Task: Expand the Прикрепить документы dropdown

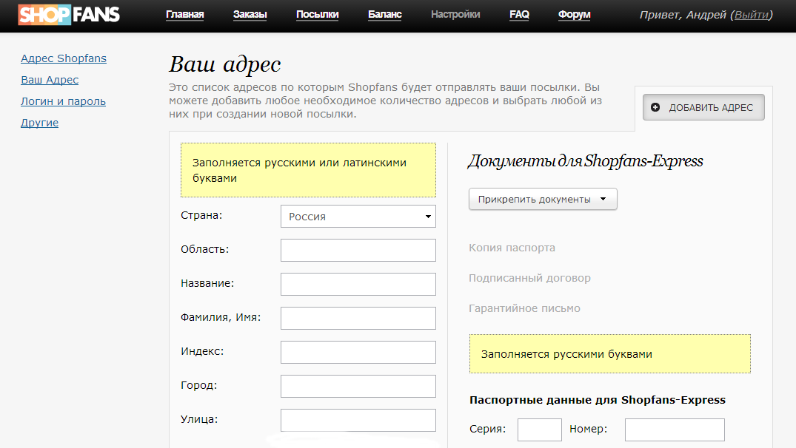Action: coord(543,200)
